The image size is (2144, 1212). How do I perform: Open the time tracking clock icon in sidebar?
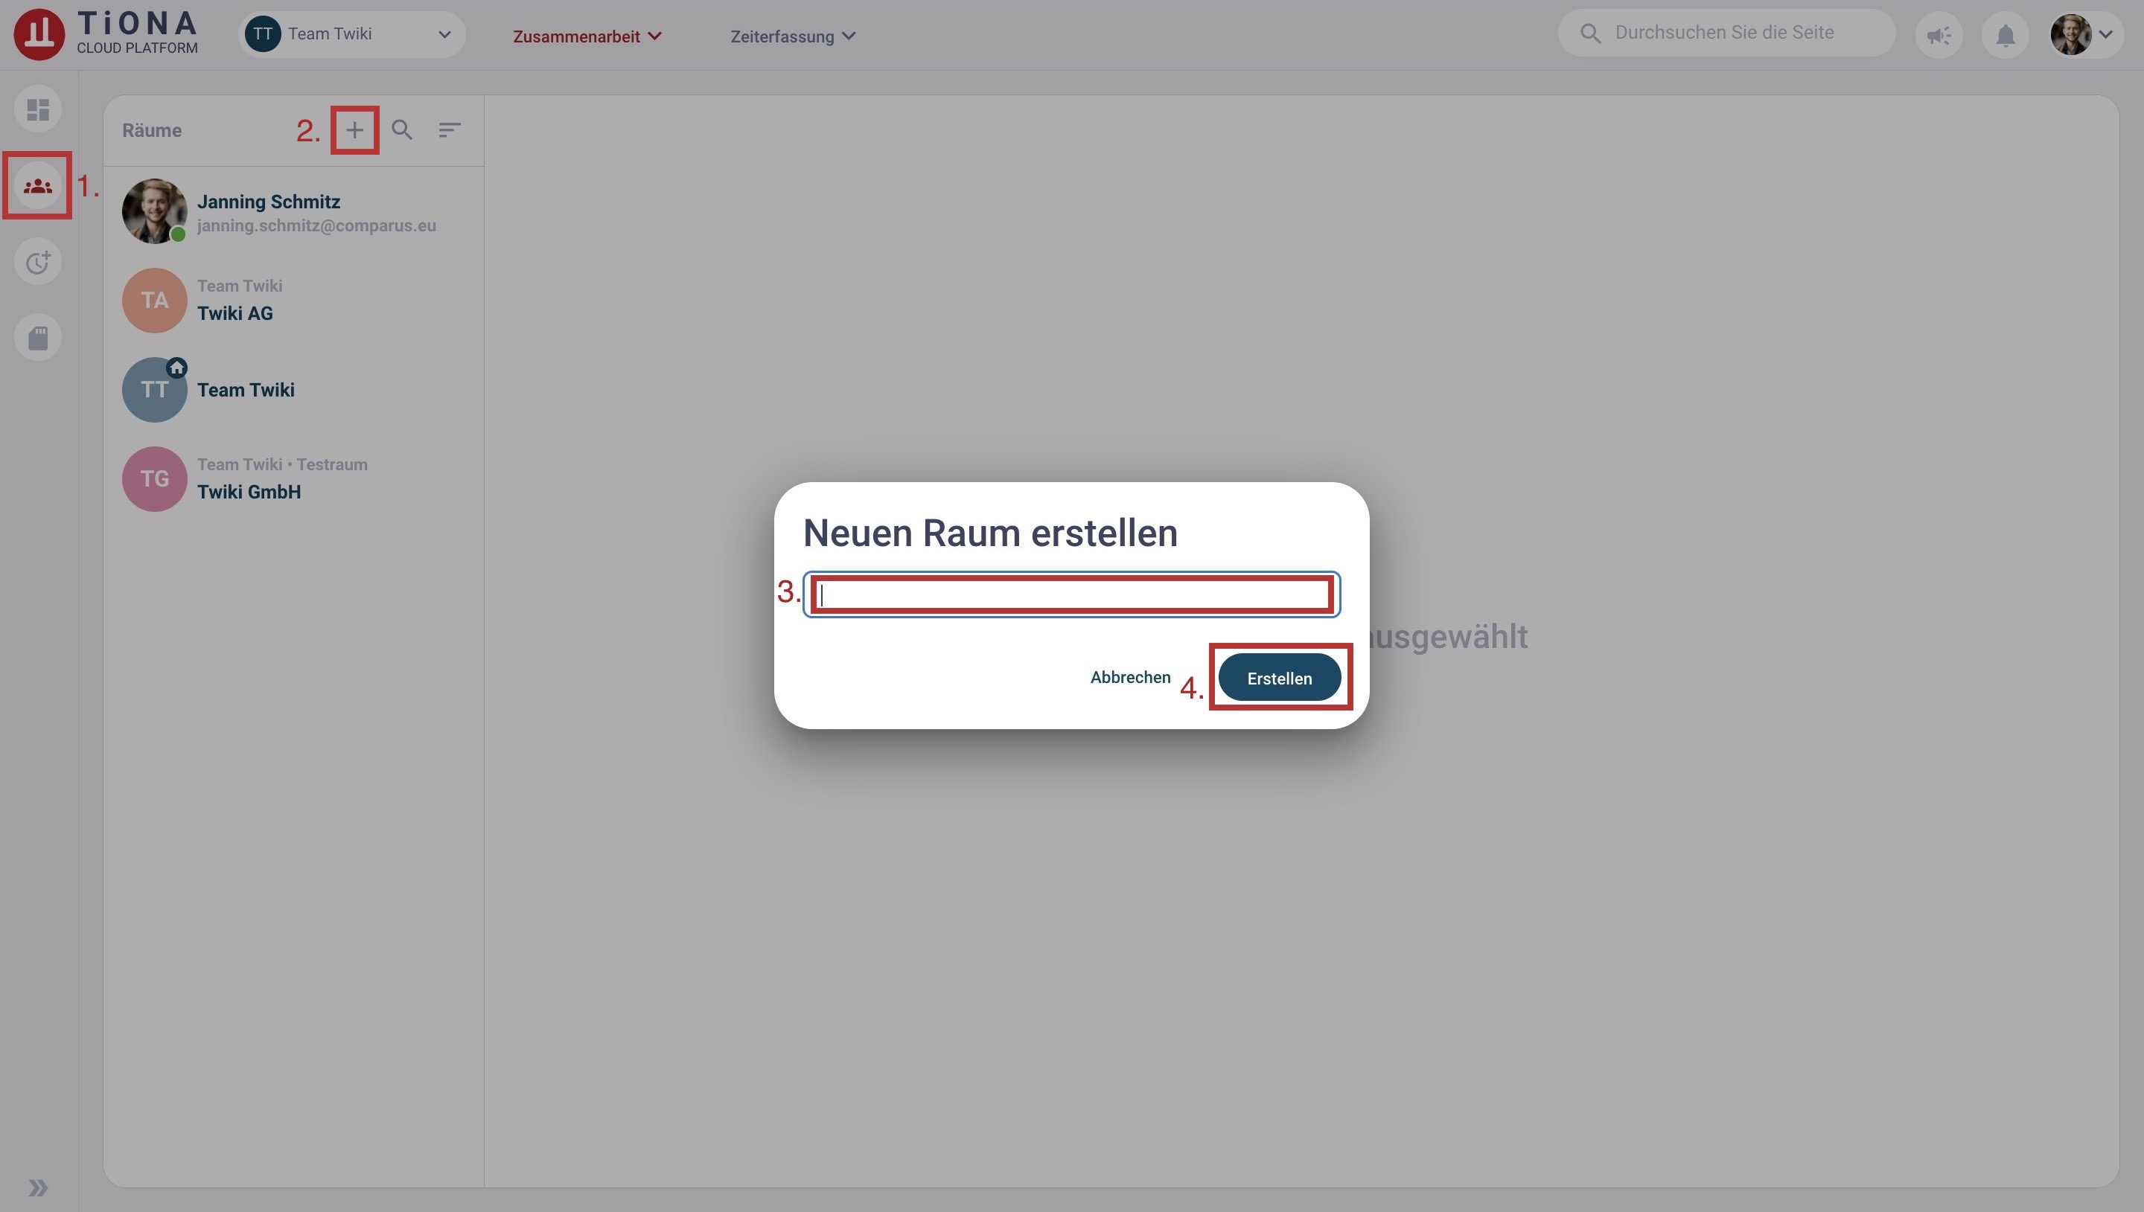tap(38, 262)
